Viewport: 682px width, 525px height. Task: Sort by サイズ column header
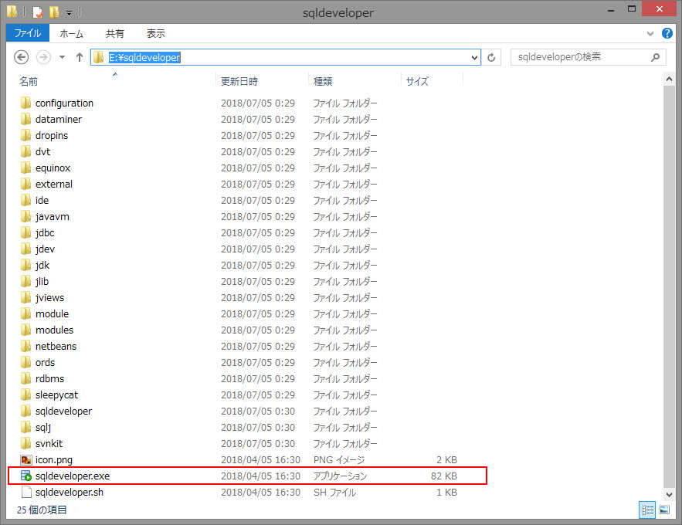point(417,81)
